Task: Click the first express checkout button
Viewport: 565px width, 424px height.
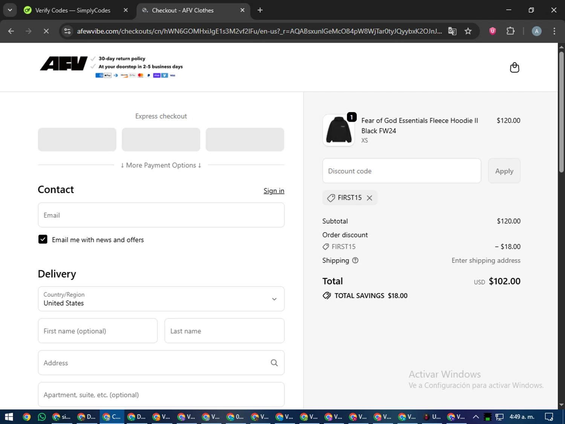Action: point(77,139)
